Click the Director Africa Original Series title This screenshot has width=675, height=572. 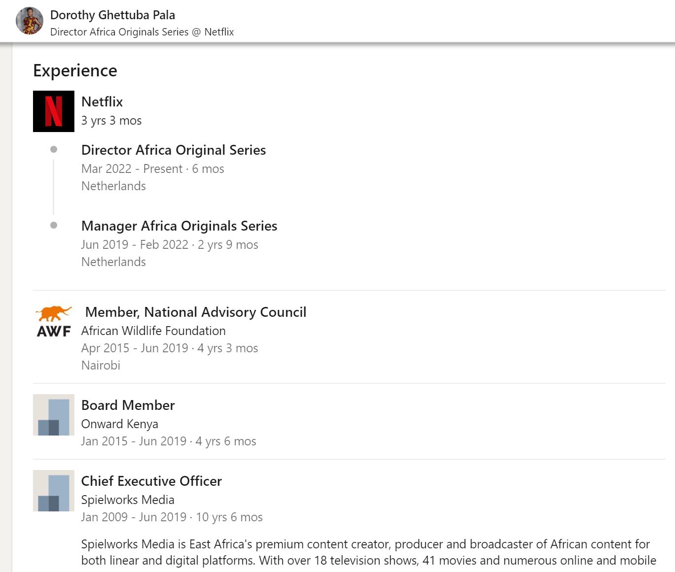pyautogui.click(x=173, y=150)
